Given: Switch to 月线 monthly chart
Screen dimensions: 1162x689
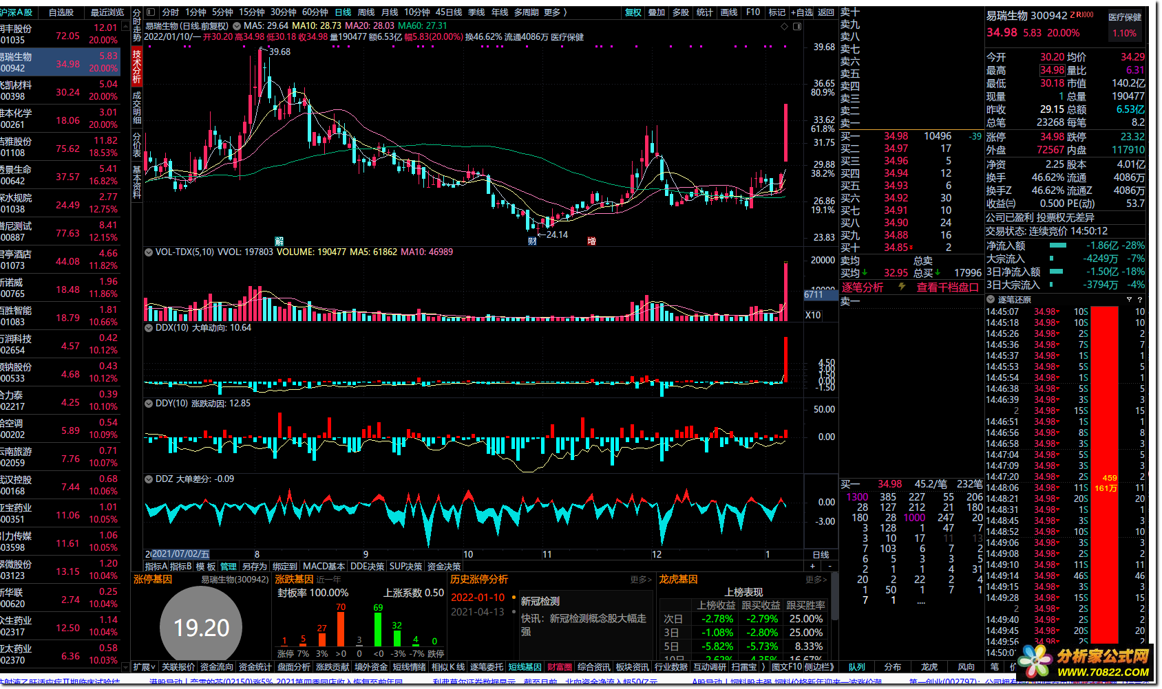Looking at the screenshot, I should pyautogui.click(x=390, y=12).
